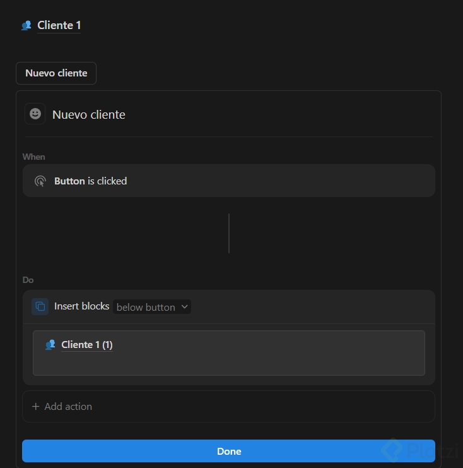The width and height of the screenshot is (463, 468).
Task: Click the pointer-click trigger icon
Action: tap(40, 181)
